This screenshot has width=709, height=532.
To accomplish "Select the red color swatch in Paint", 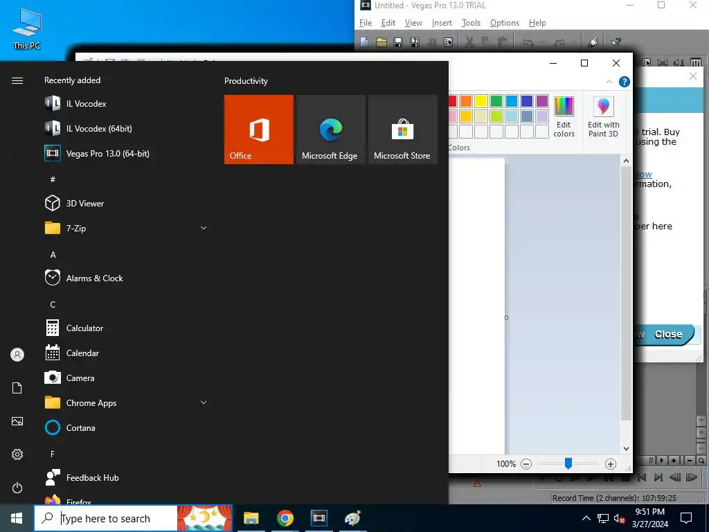I will point(453,101).
